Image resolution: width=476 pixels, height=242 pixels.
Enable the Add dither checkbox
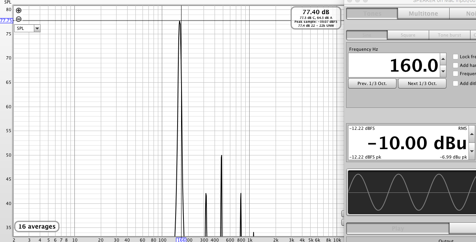coord(456,83)
